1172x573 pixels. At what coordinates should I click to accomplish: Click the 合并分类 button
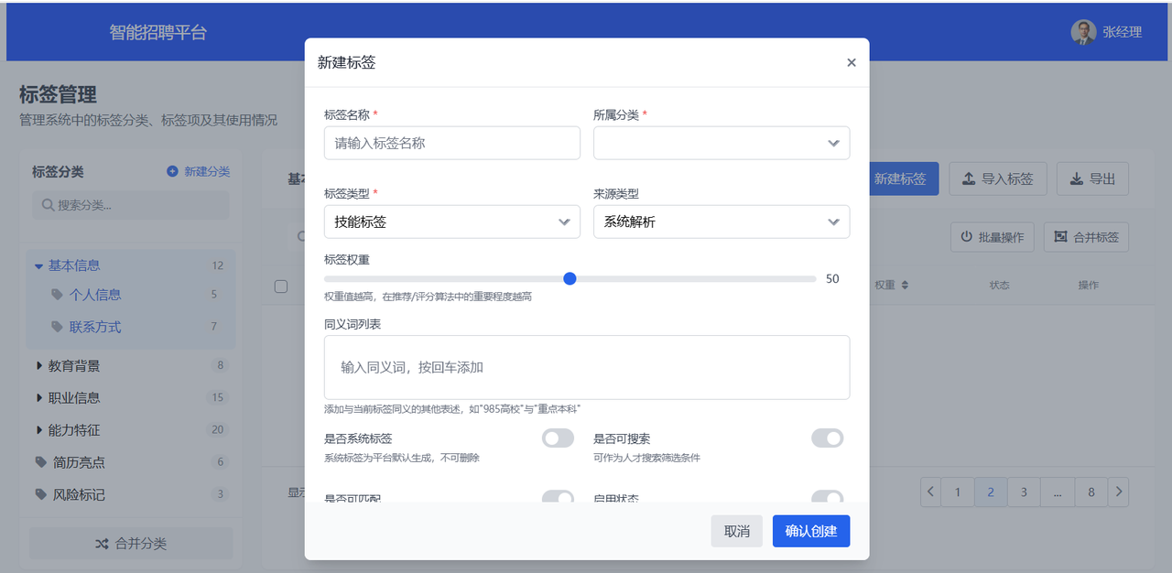(x=131, y=544)
